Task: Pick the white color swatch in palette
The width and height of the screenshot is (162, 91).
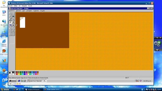Action: point(13,74)
